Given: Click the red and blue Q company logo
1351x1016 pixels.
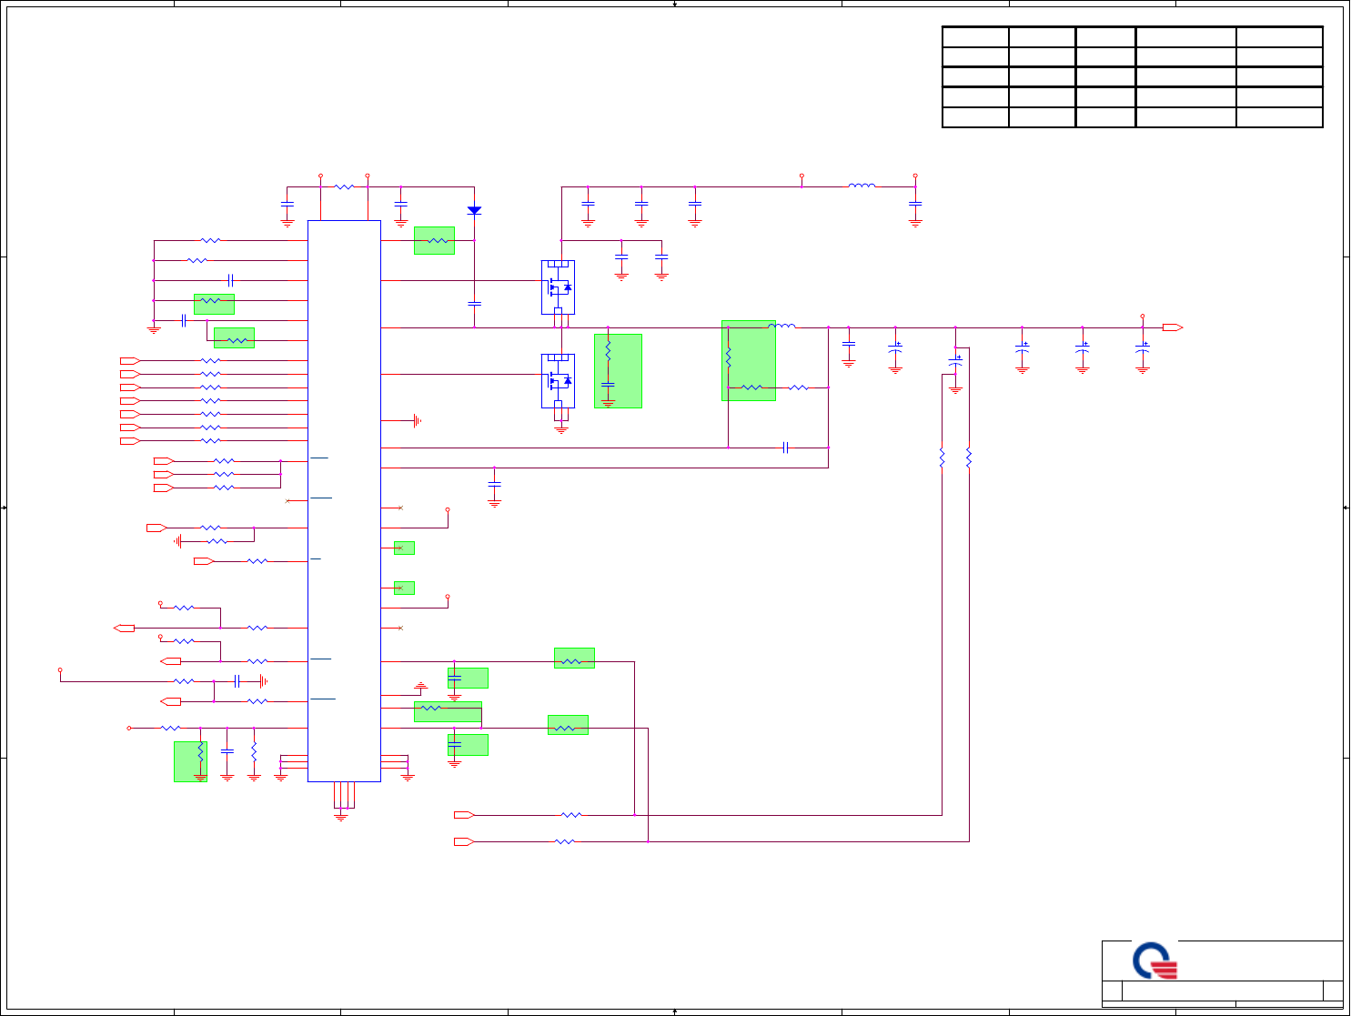Looking at the screenshot, I should coord(1155,961).
